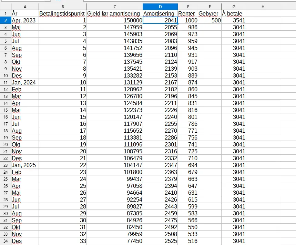Select row header 17
The height and width of the screenshot is (245, 296).
coord(6,124)
